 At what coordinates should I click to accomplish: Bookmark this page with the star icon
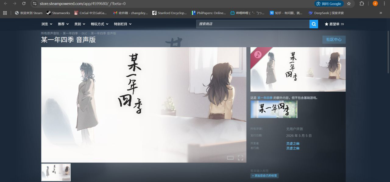(x=349, y=4)
